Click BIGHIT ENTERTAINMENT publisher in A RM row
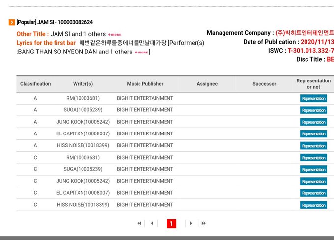This screenshot has width=334, height=240. 145,98
